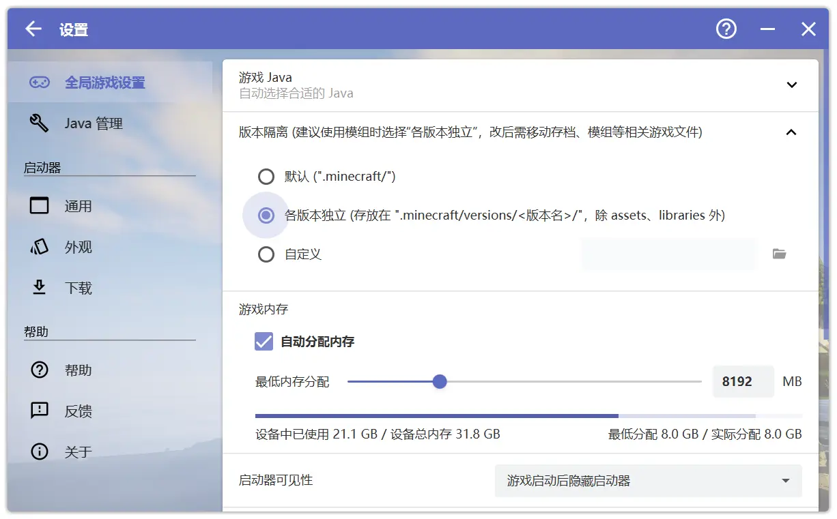Toggle the 自动分配内存 checkbox
The width and height of the screenshot is (837, 519).
[264, 342]
